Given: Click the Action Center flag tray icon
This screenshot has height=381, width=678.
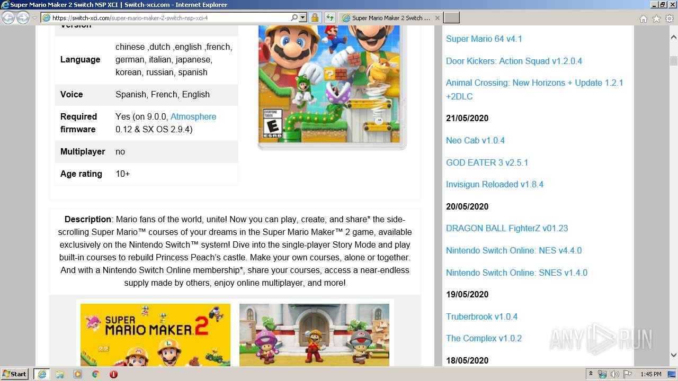Looking at the screenshot, I should pyautogui.click(x=628, y=374).
